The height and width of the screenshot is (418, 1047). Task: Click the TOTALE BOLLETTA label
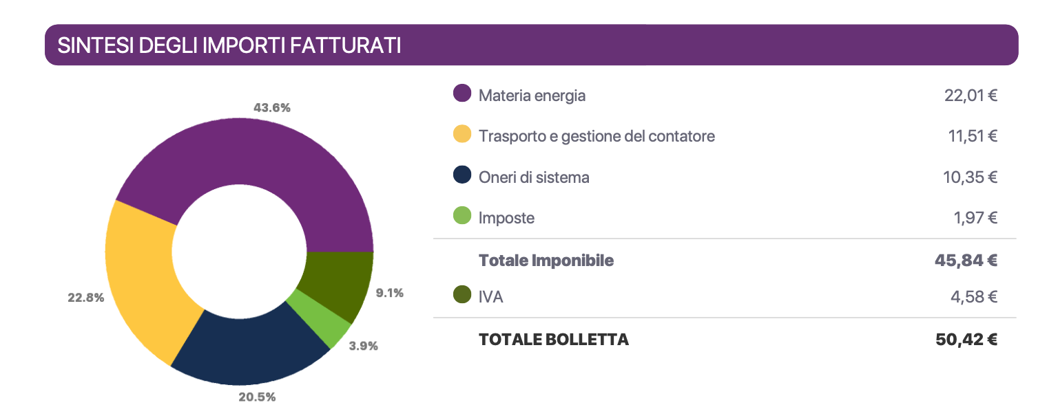[553, 339]
